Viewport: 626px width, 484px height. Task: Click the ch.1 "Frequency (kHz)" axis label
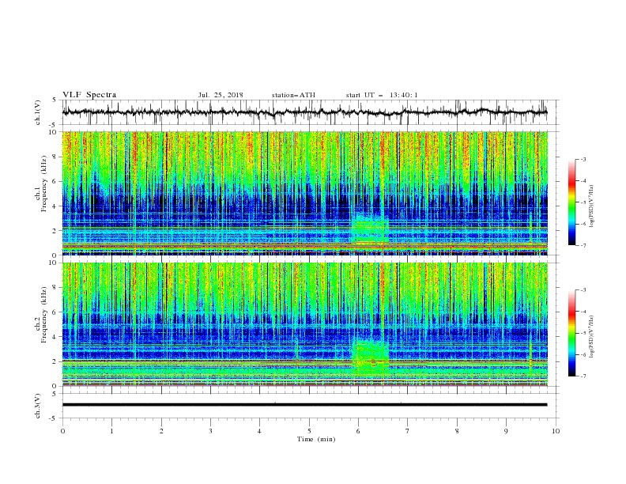[x=44, y=183]
